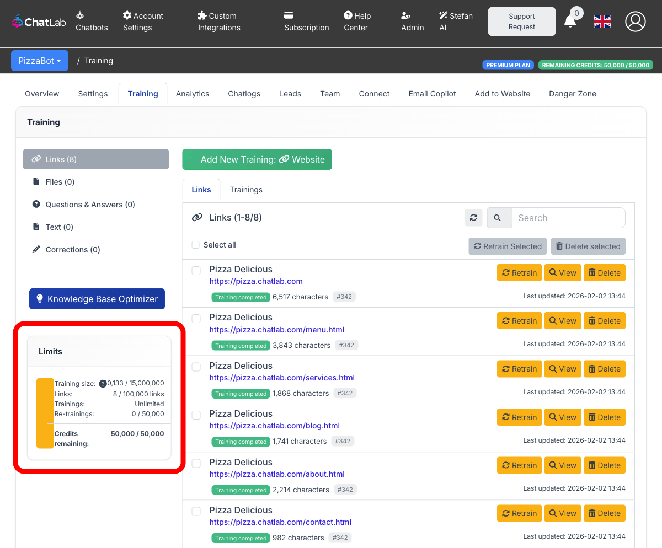This screenshot has height=548, width=662.
Task: Open the https://pizza.chatlab.com/blog.html link
Action: [x=274, y=426]
